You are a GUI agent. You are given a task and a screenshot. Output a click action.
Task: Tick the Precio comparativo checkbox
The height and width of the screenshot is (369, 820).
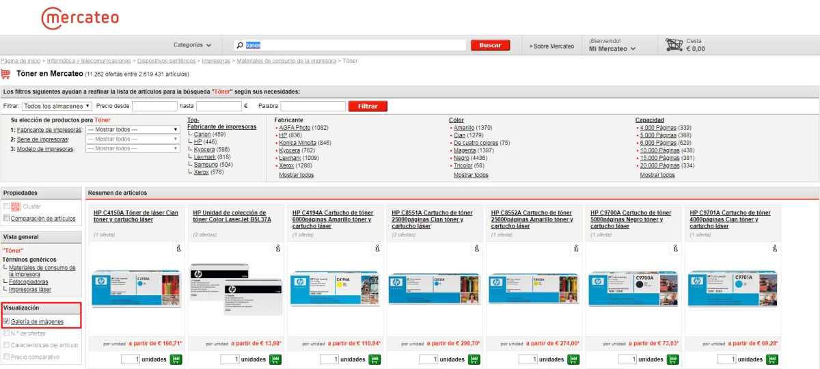(7, 357)
